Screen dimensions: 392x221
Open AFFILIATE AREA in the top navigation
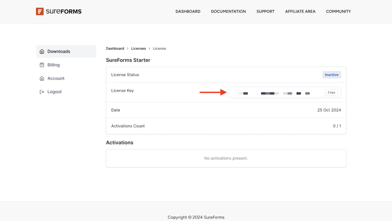click(x=300, y=11)
